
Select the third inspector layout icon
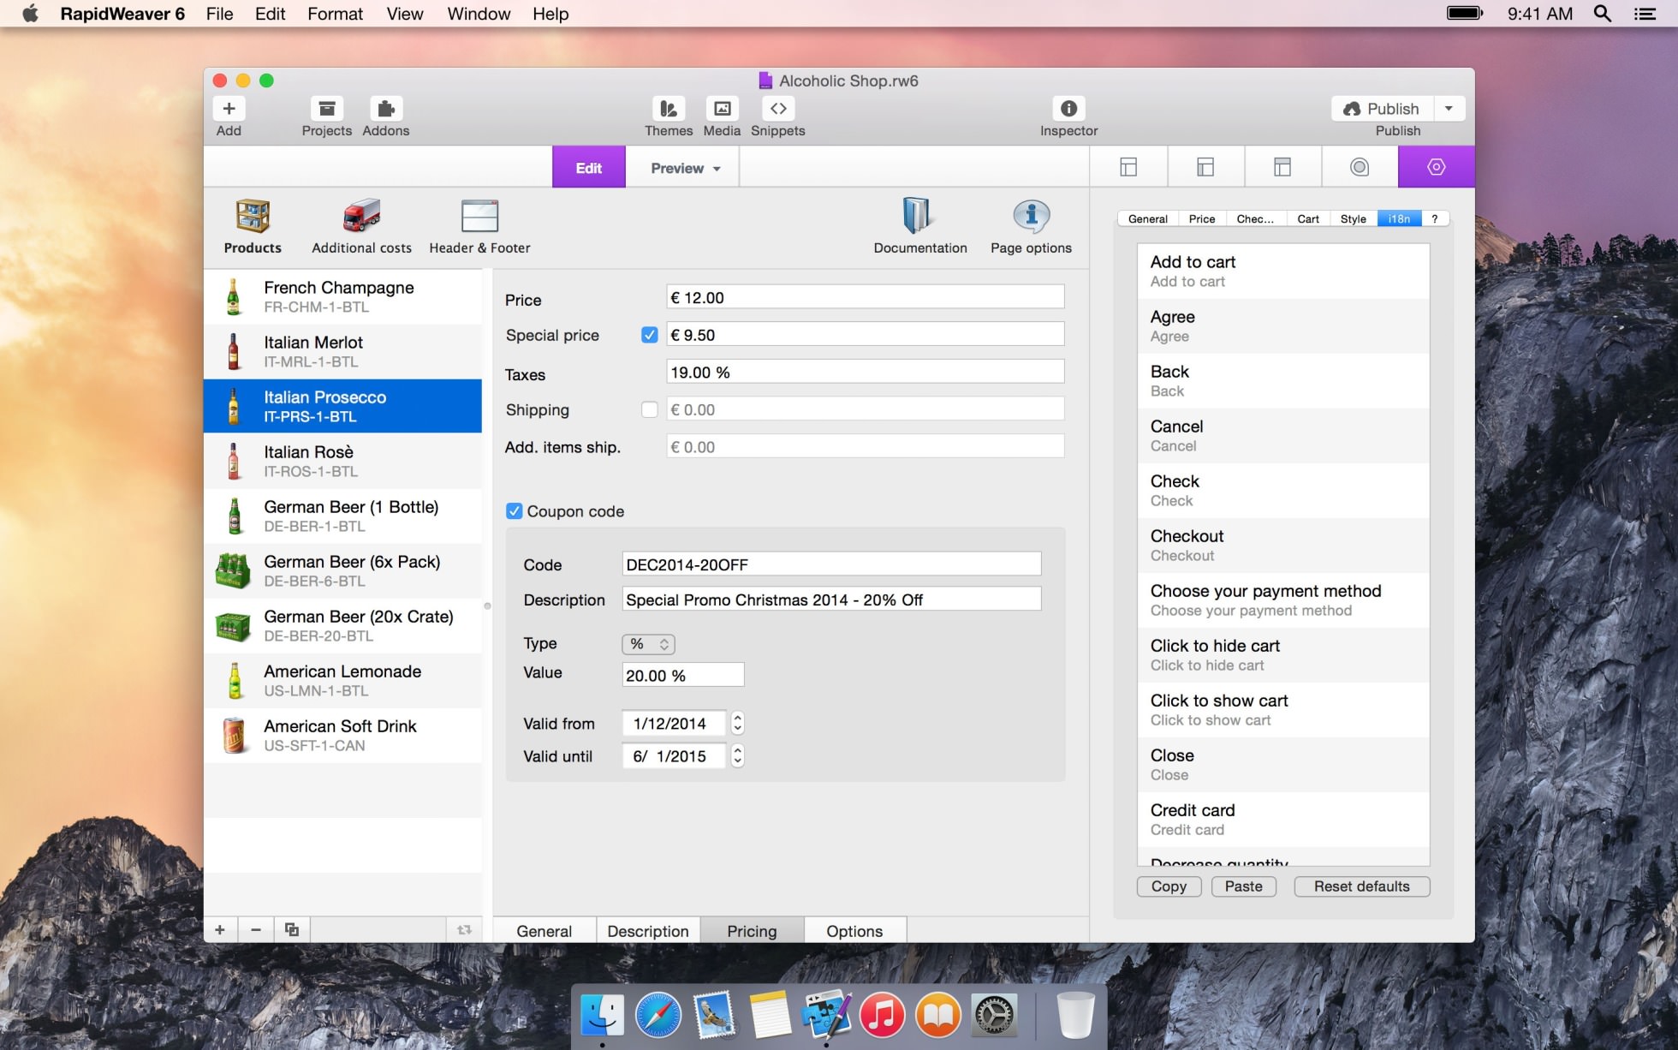click(1282, 167)
